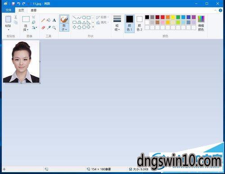
Task: Choose the Triangle shape
Action: click(x=84, y=22)
